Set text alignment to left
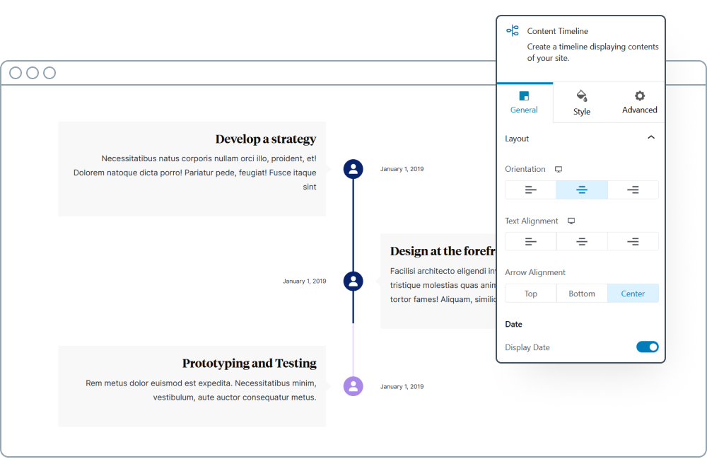Screen dimensions: 707x476 click(531, 241)
